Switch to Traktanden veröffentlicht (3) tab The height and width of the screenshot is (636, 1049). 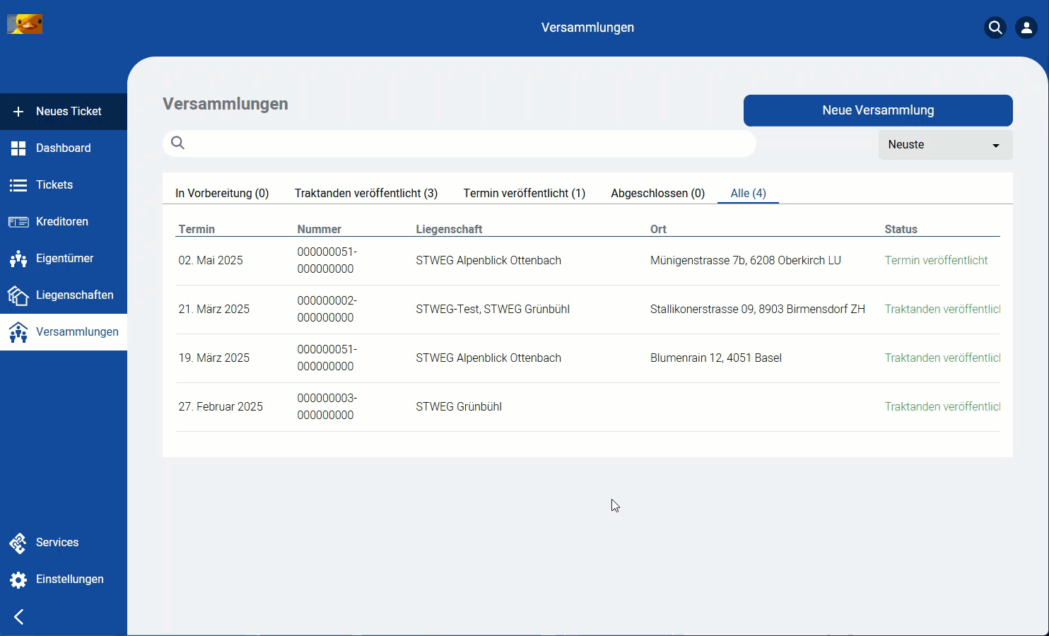click(x=366, y=193)
